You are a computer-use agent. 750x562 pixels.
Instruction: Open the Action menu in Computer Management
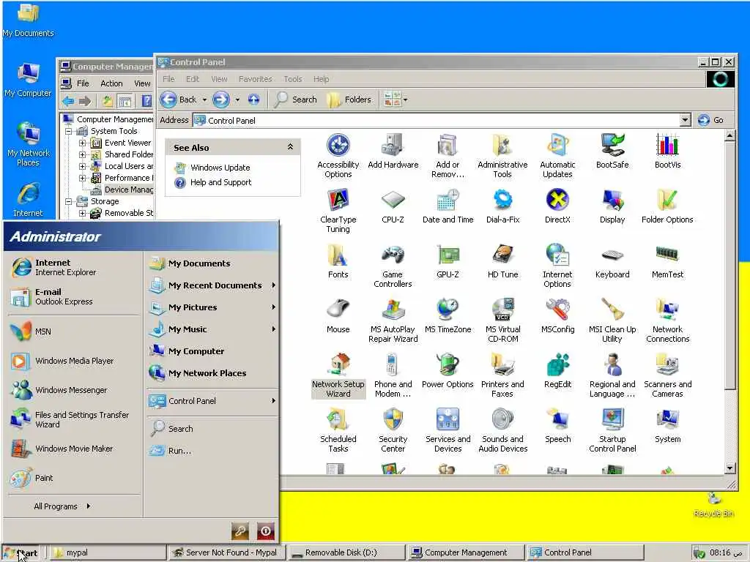click(x=111, y=83)
